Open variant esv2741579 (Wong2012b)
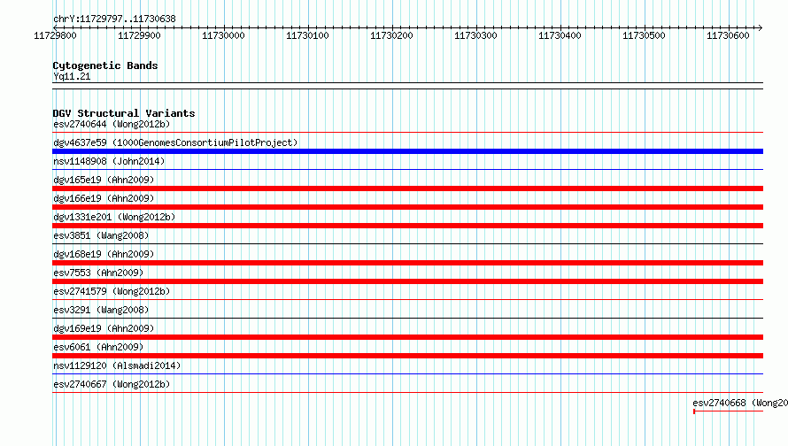The width and height of the screenshot is (788, 446). (112, 291)
